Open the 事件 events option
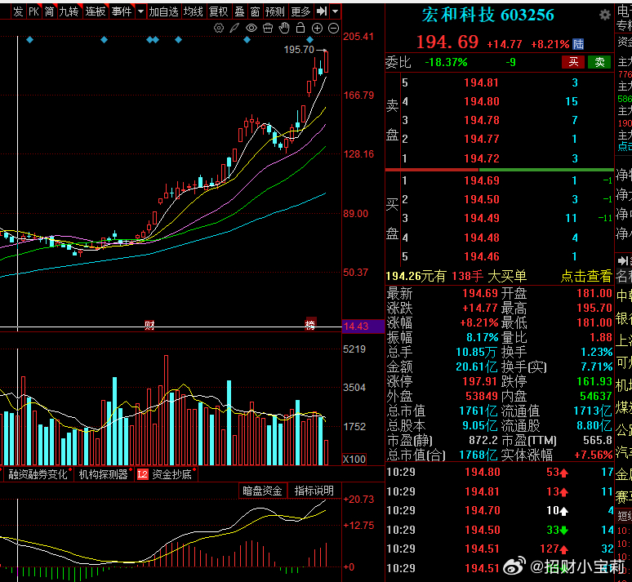The width and height of the screenshot is (632, 582). [x=122, y=11]
